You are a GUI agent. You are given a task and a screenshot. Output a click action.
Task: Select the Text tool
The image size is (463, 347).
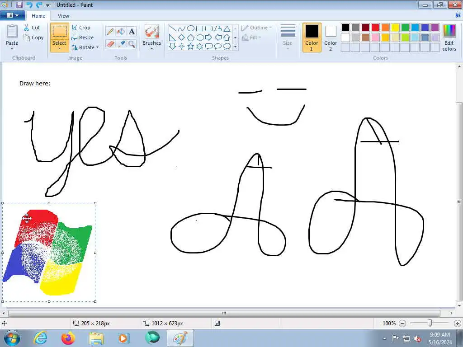point(132,31)
